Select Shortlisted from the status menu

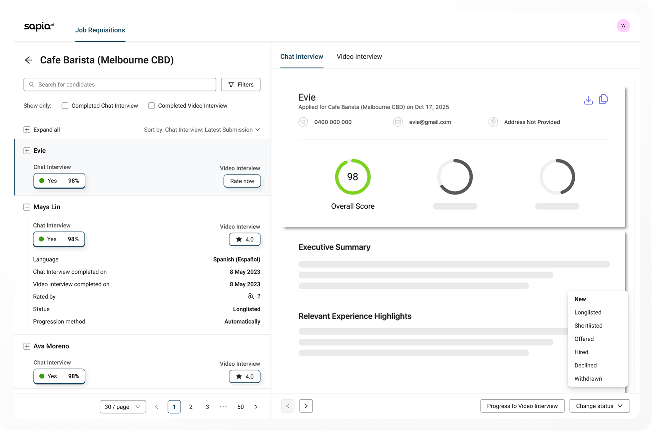(588, 326)
